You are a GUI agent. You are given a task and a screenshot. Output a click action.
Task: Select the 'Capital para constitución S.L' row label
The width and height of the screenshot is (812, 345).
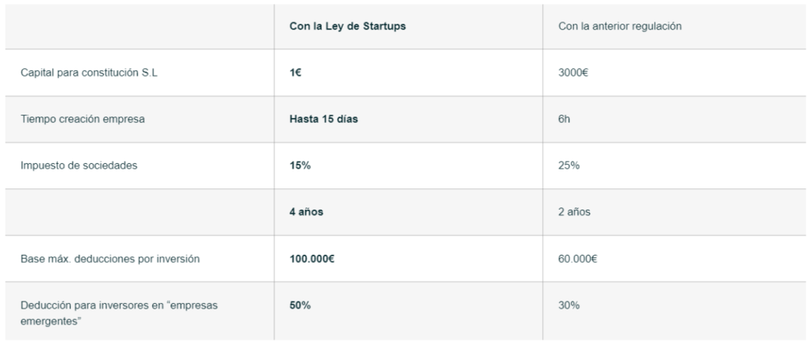pos(88,73)
